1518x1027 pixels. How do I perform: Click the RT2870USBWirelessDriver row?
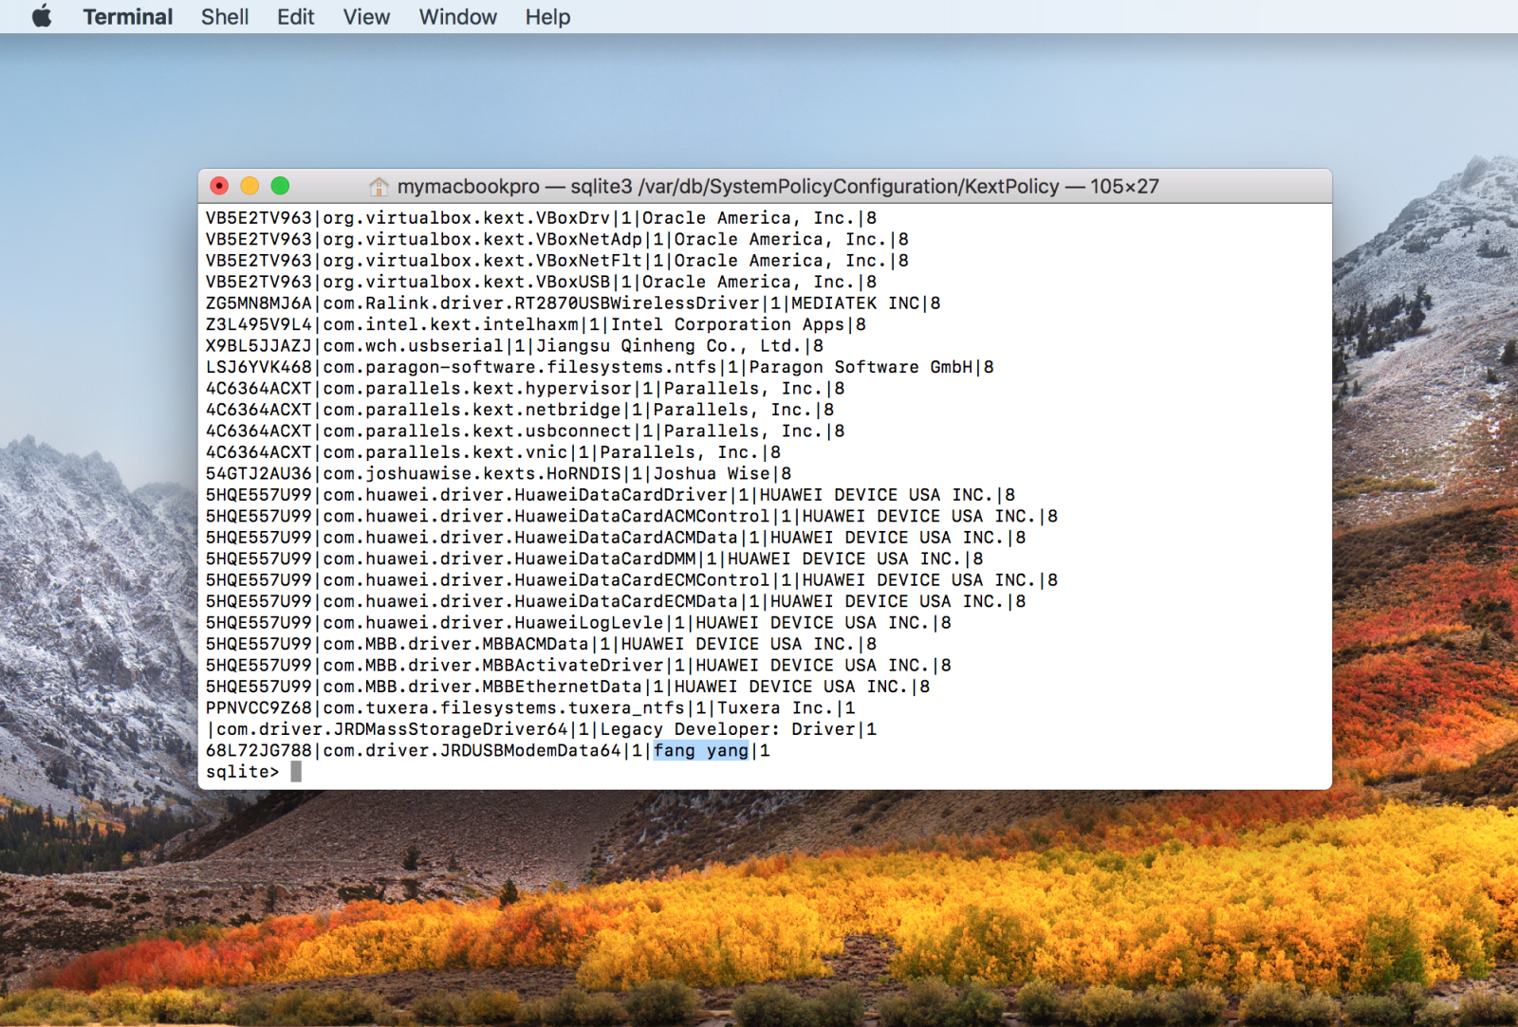click(574, 303)
